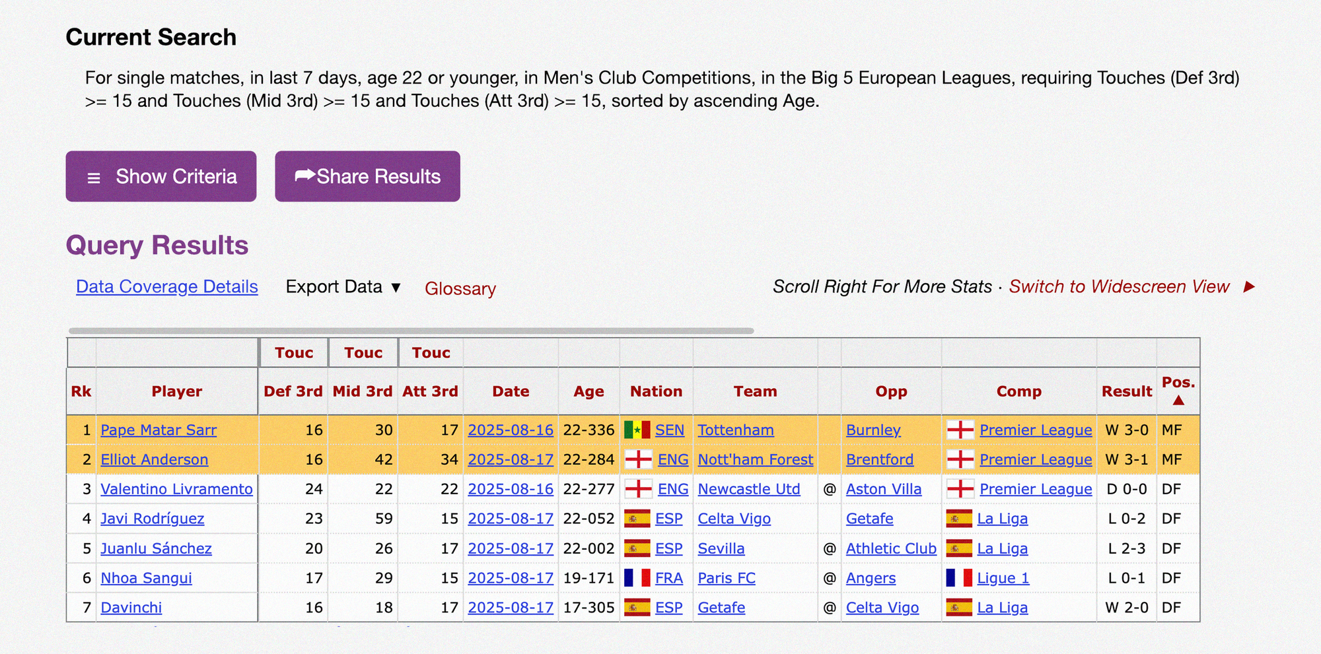The image size is (1321, 654).
Task: Click England flag beside Elliot Anderson's ENG
Action: 638,460
